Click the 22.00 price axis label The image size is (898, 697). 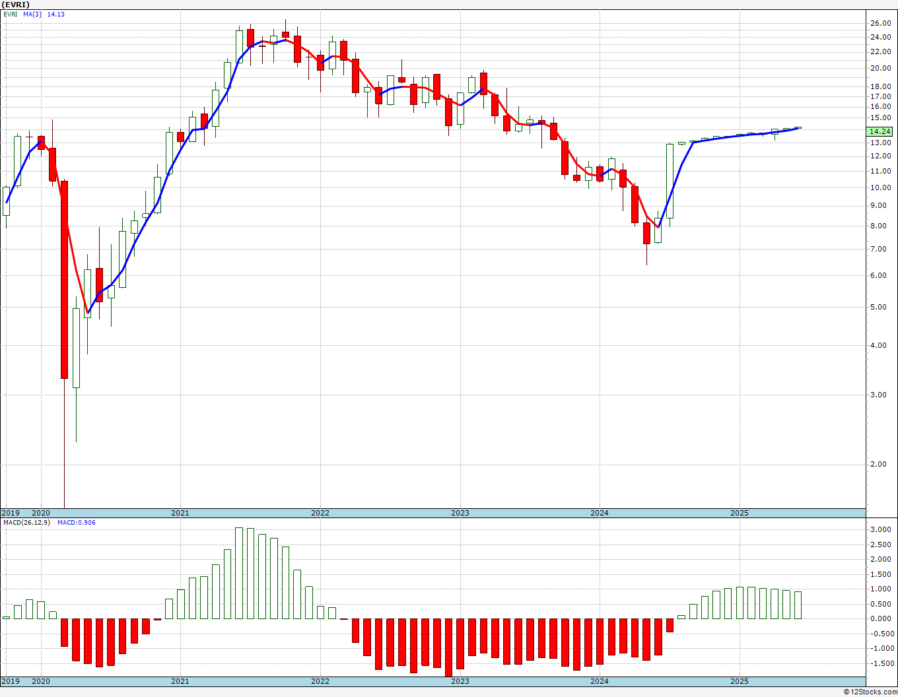881,51
